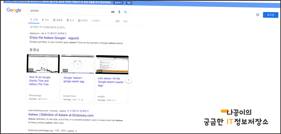This screenshot has width=281, height=134.
Task: Click the YouTube - 2013. 8. 8. text
Action: tap(38, 99)
